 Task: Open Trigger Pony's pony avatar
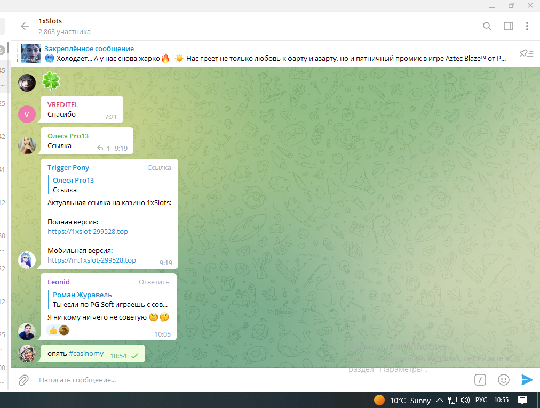coord(27,260)
